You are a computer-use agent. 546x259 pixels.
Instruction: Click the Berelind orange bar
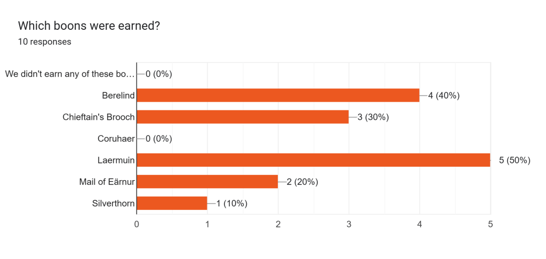pyautogui.click(x=278, y=95)
